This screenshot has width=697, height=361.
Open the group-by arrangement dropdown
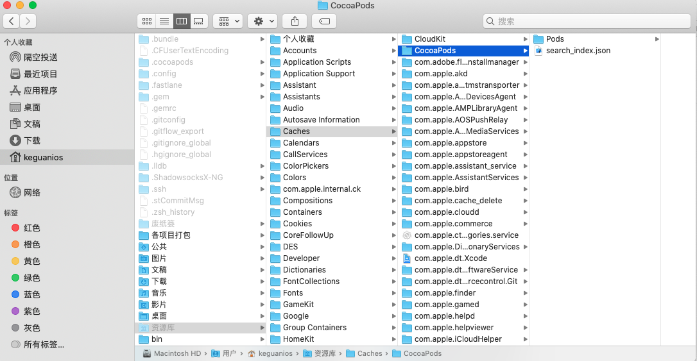[x=228, y=21]
